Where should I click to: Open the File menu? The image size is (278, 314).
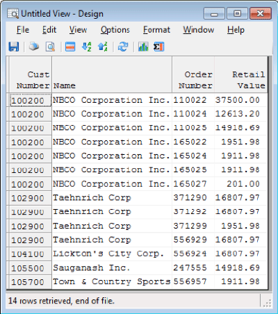(x=23, y=30)
